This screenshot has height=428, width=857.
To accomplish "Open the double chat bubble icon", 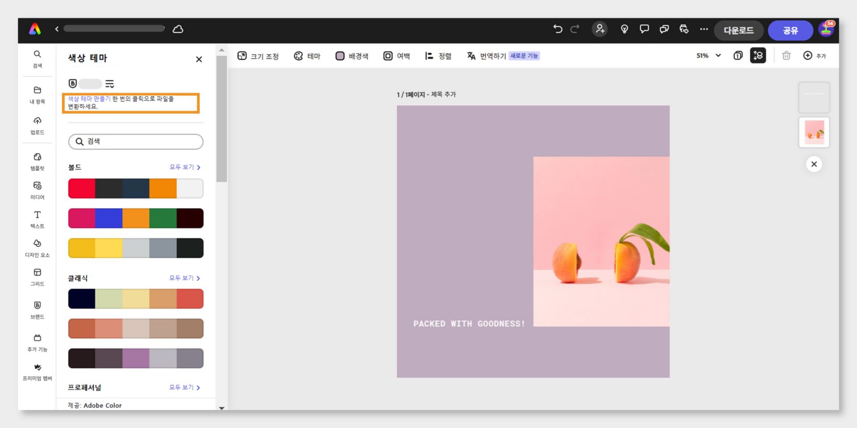I will [664, 29].
